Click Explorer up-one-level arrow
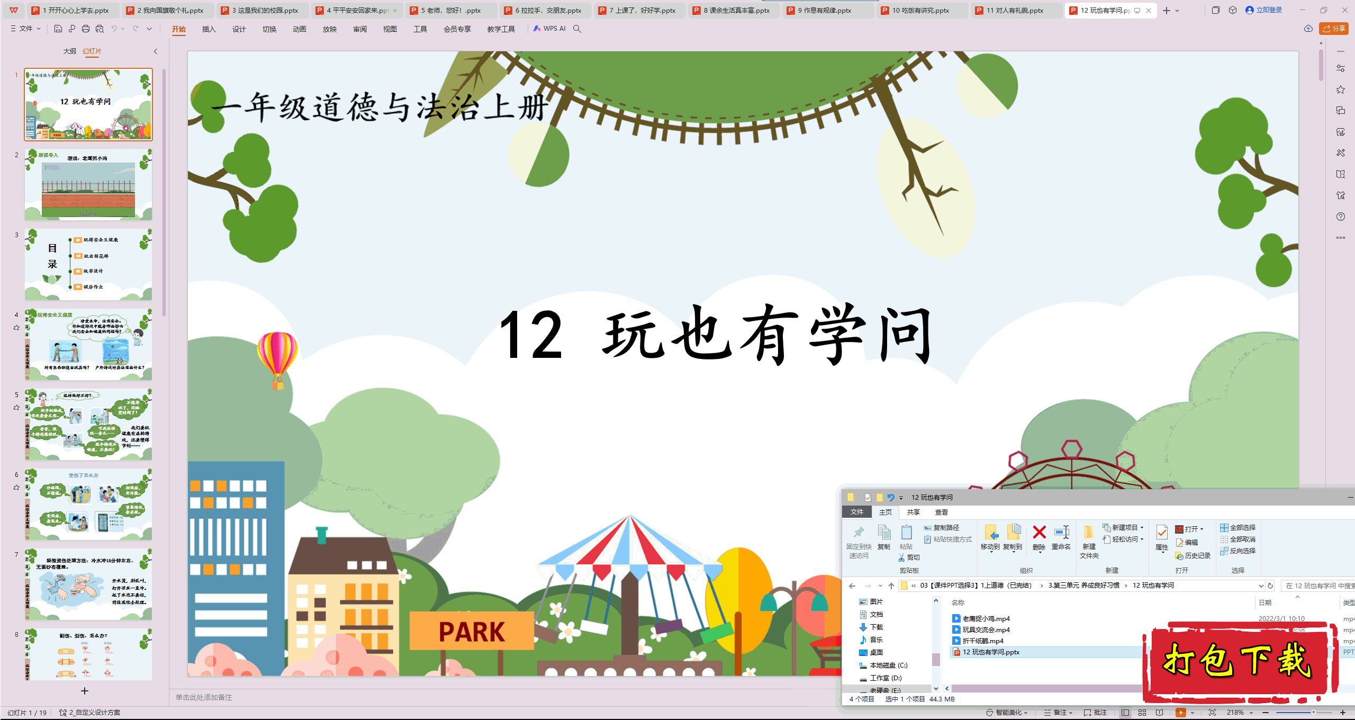Screen dimensions: 1355x720 (891, 586)
